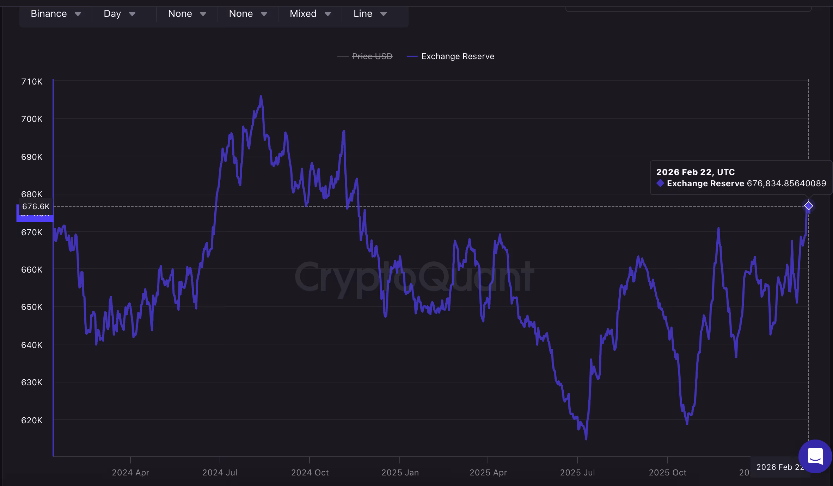This screenshot has height=486, width=833.
Task: Click the Price USD legend line icon
Action: coord(343,56)
